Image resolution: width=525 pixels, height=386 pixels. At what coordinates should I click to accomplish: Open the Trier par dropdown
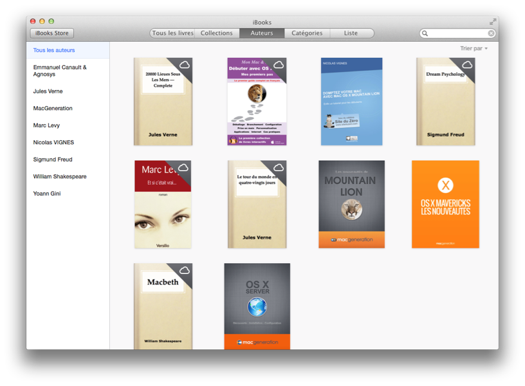click(474, 48)
